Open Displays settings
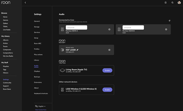183x111 pixels. [37, 71]
